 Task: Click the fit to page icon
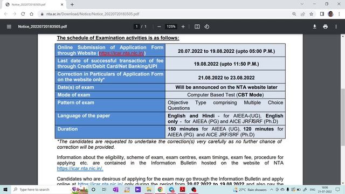tap(197, 26)
